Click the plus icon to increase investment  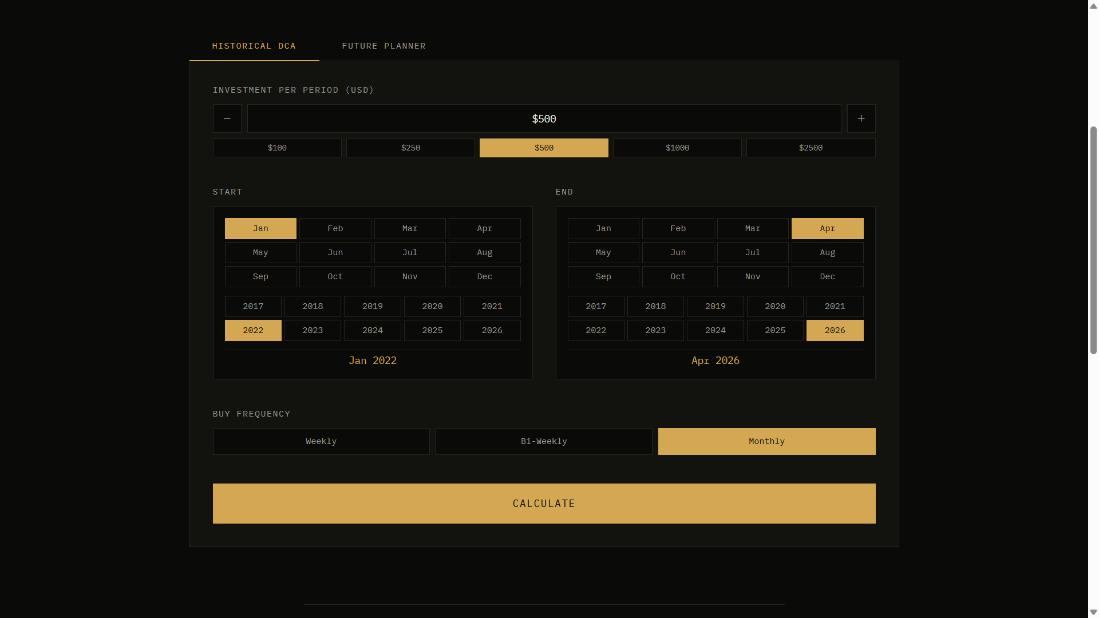click(x=861, y=118)
